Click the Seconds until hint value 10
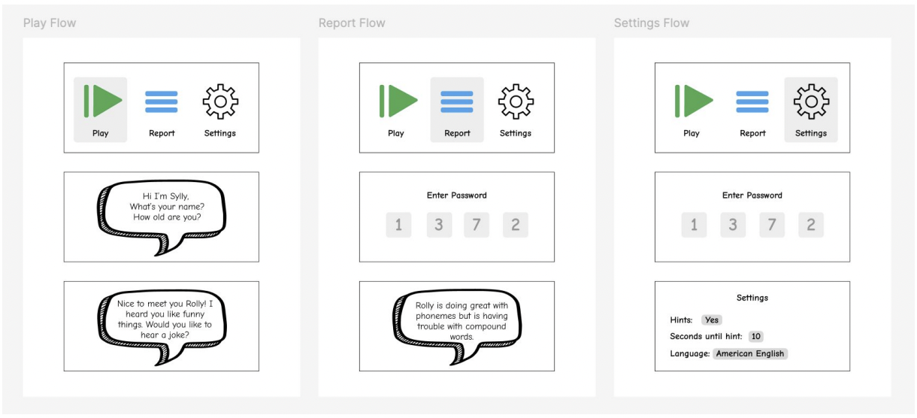Screen dimensions: 917x418 pos(756,336)
